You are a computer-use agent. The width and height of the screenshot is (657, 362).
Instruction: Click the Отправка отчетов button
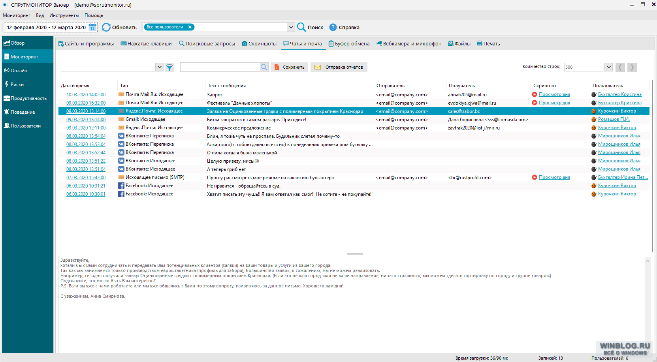[339, 67]
